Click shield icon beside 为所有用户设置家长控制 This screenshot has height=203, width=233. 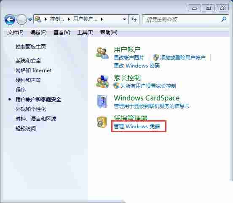[116, 86]
